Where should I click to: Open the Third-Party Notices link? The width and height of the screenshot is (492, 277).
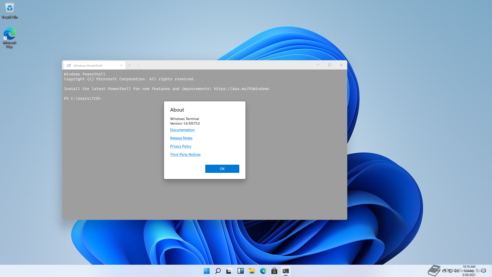tap(185, 154)
